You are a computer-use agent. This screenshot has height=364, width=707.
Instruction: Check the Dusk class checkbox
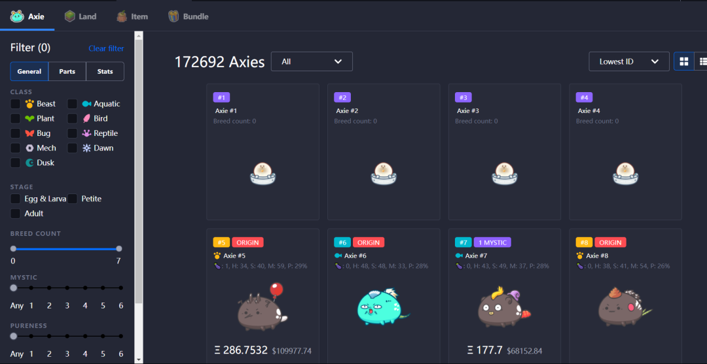15,163
